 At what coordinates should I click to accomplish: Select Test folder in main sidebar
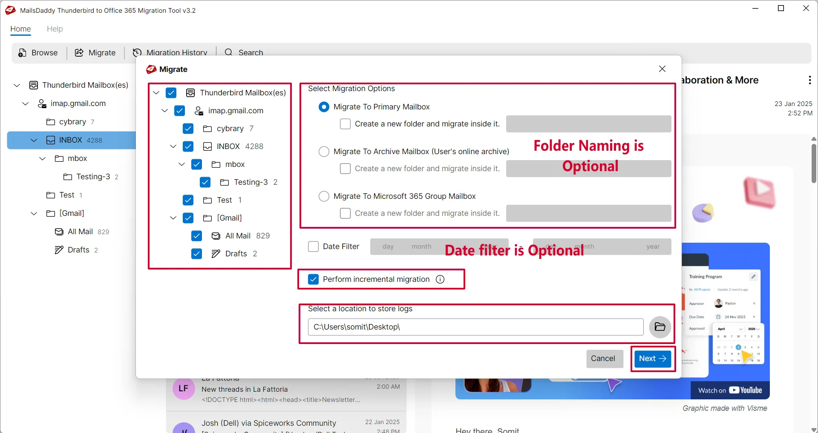[x=64, y=195]
